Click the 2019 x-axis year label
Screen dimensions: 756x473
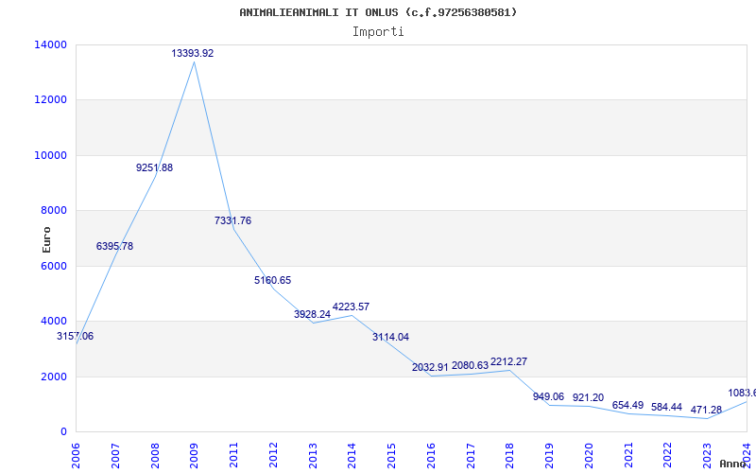549,456
